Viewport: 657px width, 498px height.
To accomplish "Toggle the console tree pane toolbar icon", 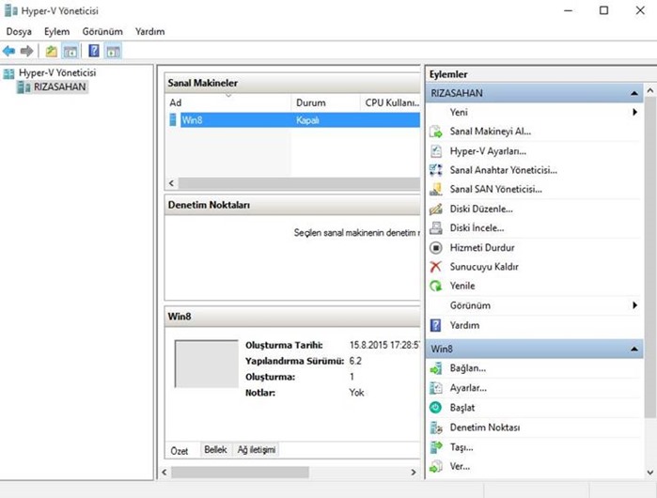I will (70, 51).
